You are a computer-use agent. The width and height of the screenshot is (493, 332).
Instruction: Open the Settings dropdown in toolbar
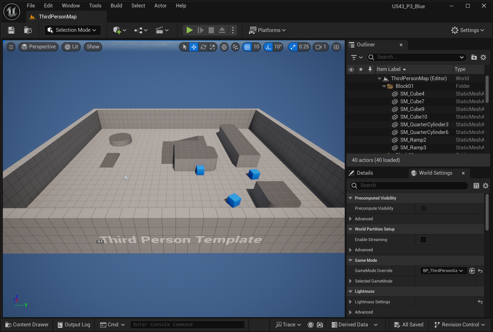click(x=468, y=30)
